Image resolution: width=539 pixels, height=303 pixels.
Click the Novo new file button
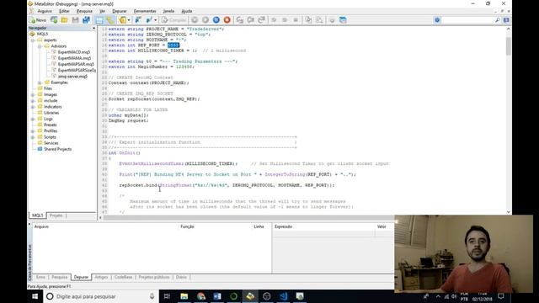38,20
